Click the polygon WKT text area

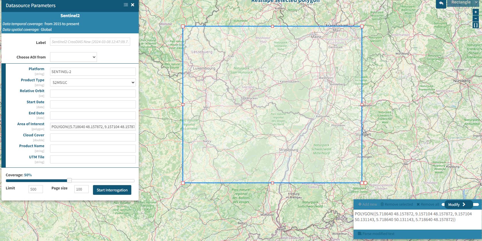(x=417, y=220)
